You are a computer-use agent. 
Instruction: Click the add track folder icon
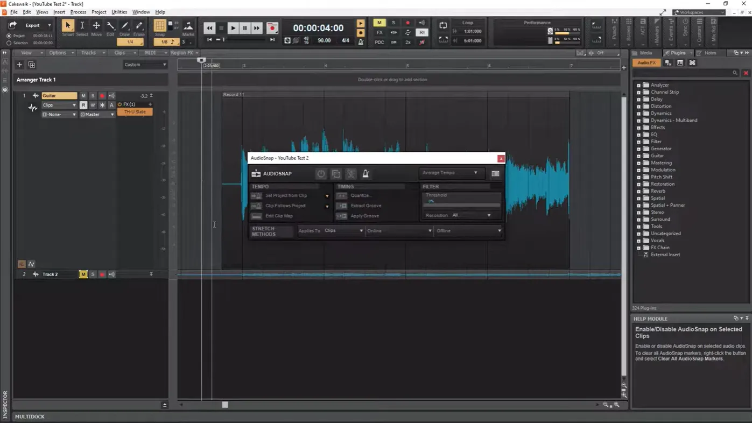[x=32, y=65]
